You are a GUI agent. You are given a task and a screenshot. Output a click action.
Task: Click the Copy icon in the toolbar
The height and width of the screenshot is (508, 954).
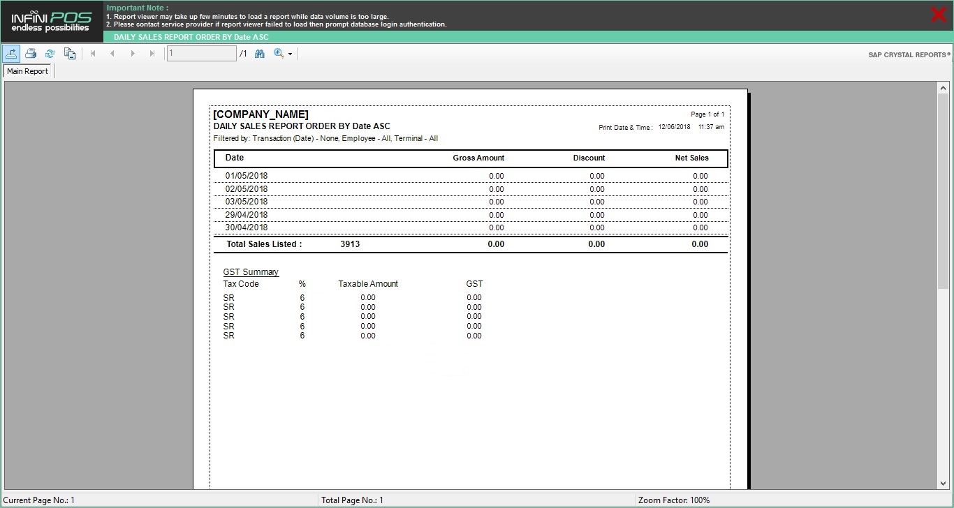[70, 53]
